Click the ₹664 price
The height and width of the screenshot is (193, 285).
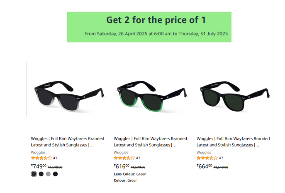pos(205,166)
